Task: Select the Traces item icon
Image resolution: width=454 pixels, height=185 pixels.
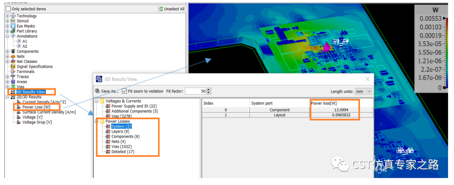Action: pos(13,77)
